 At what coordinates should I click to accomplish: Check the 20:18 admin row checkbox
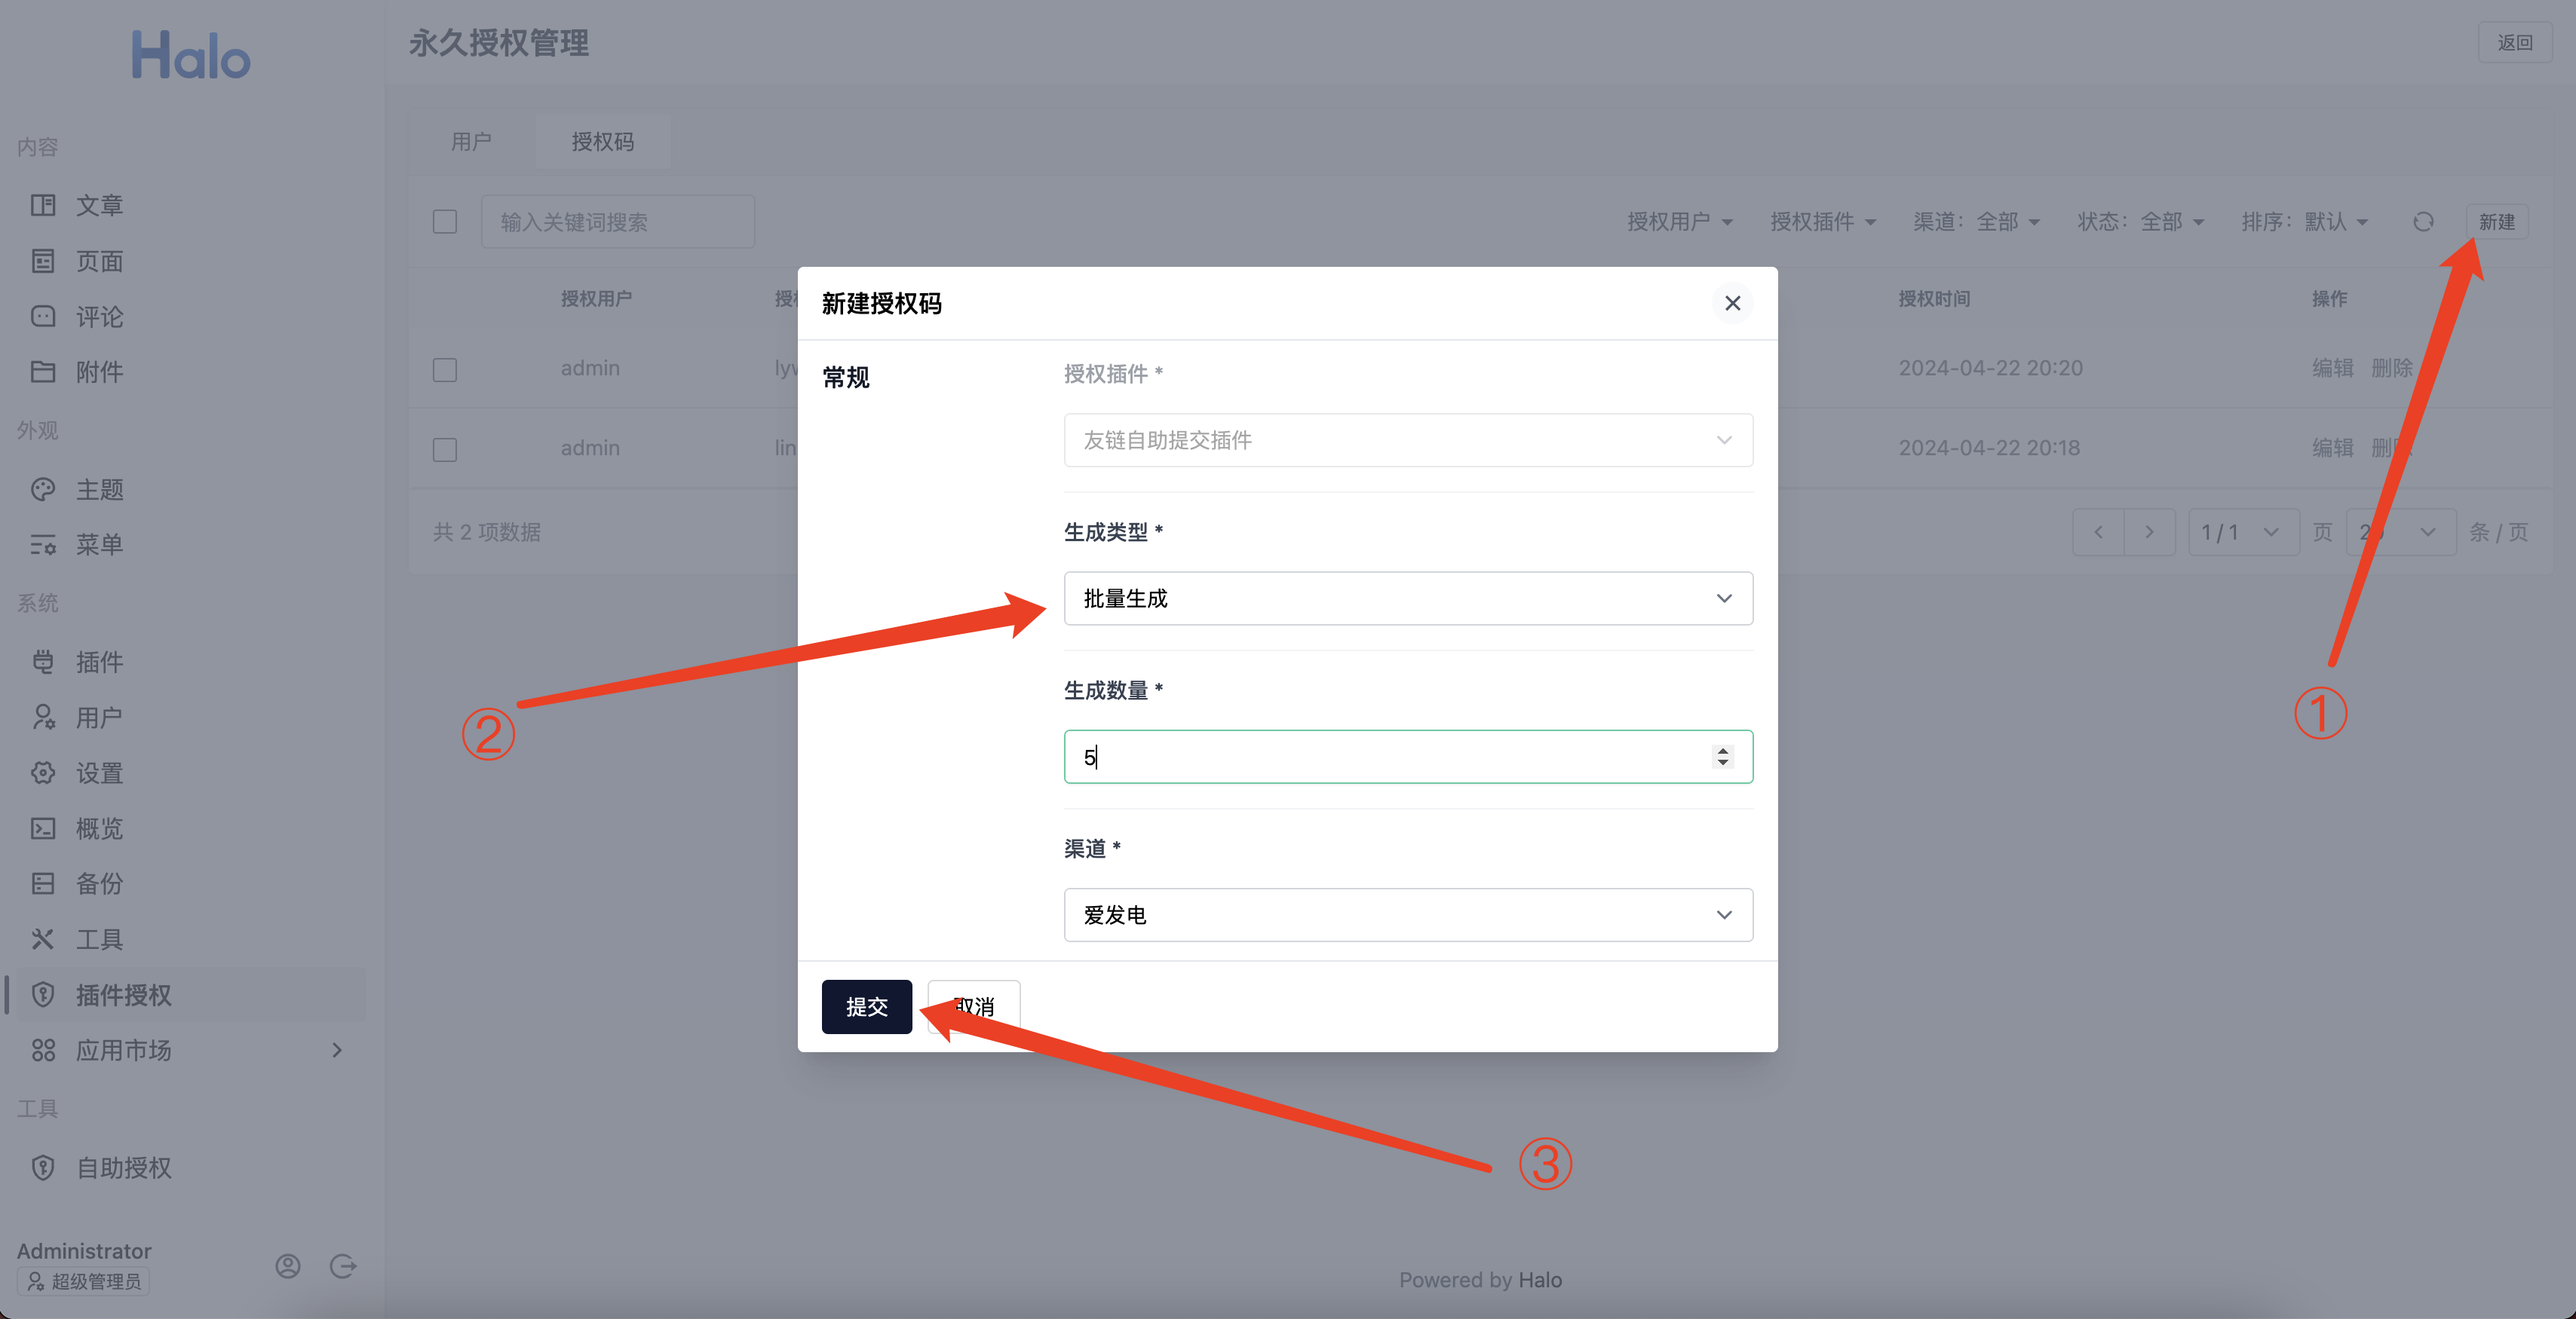pos(445,450)
